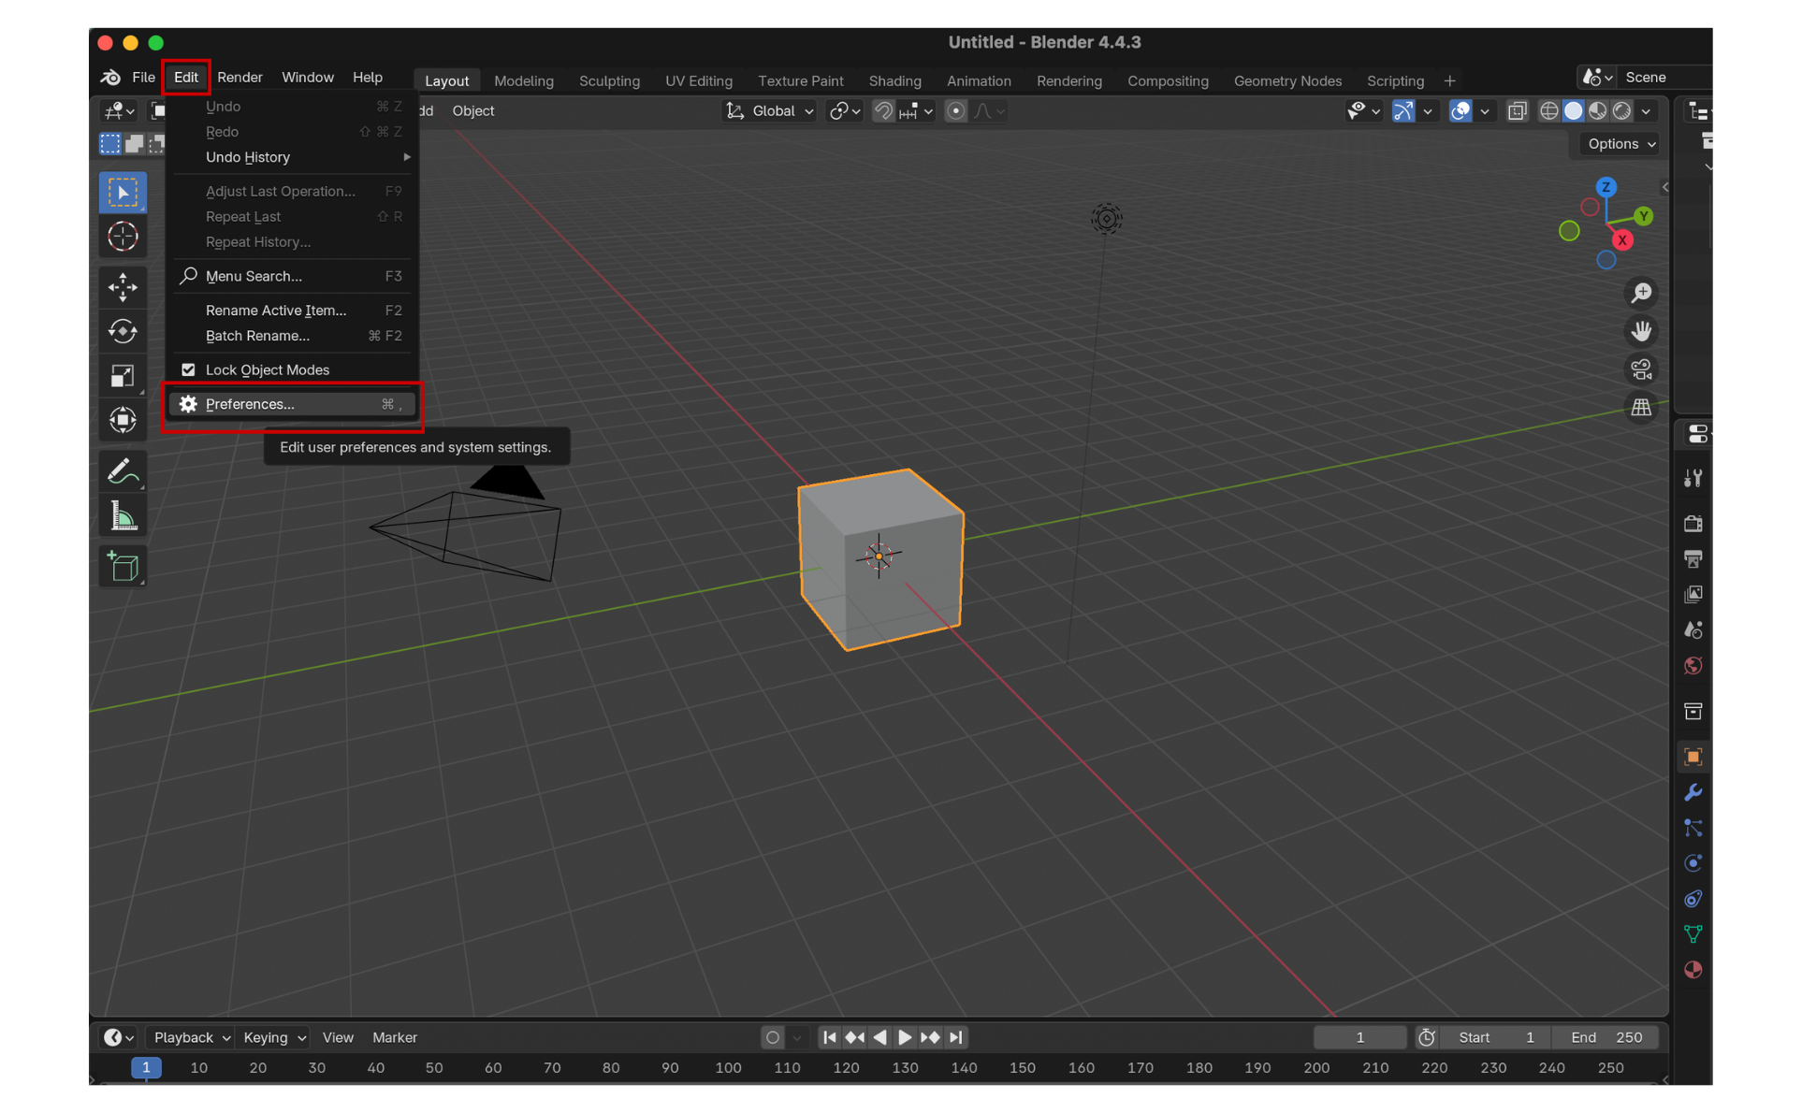The width and height of the screenshot is (1802, 1113).
Task: Select the Move tool
Action: click(x=123, y=286)
